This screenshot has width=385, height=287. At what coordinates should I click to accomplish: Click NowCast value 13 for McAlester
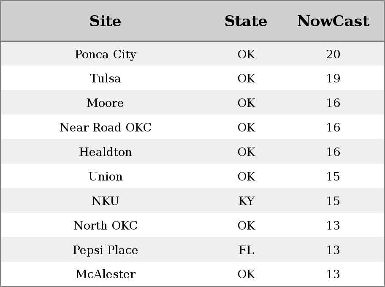[x=333, y=274]
